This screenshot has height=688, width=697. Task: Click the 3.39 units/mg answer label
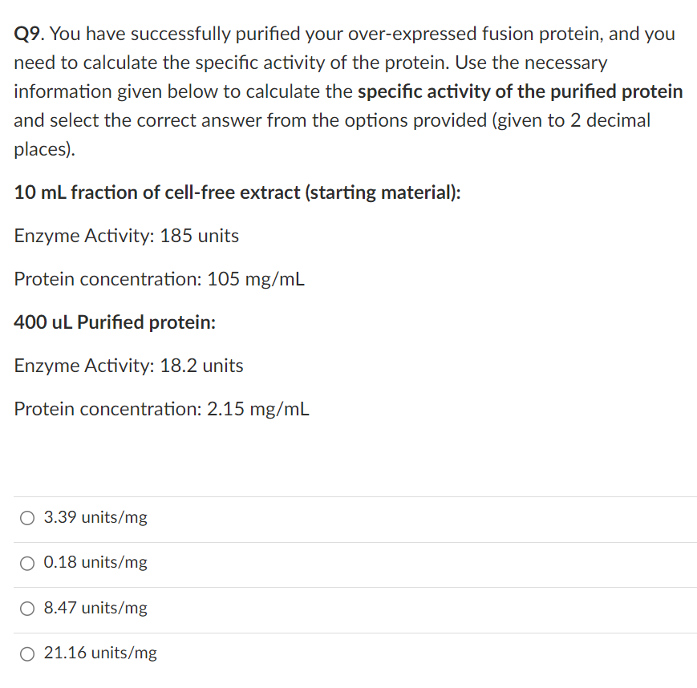(95, 517)
